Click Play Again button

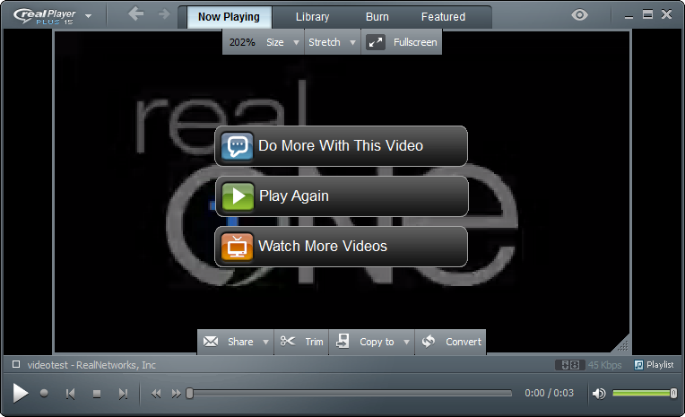point(342,196)
